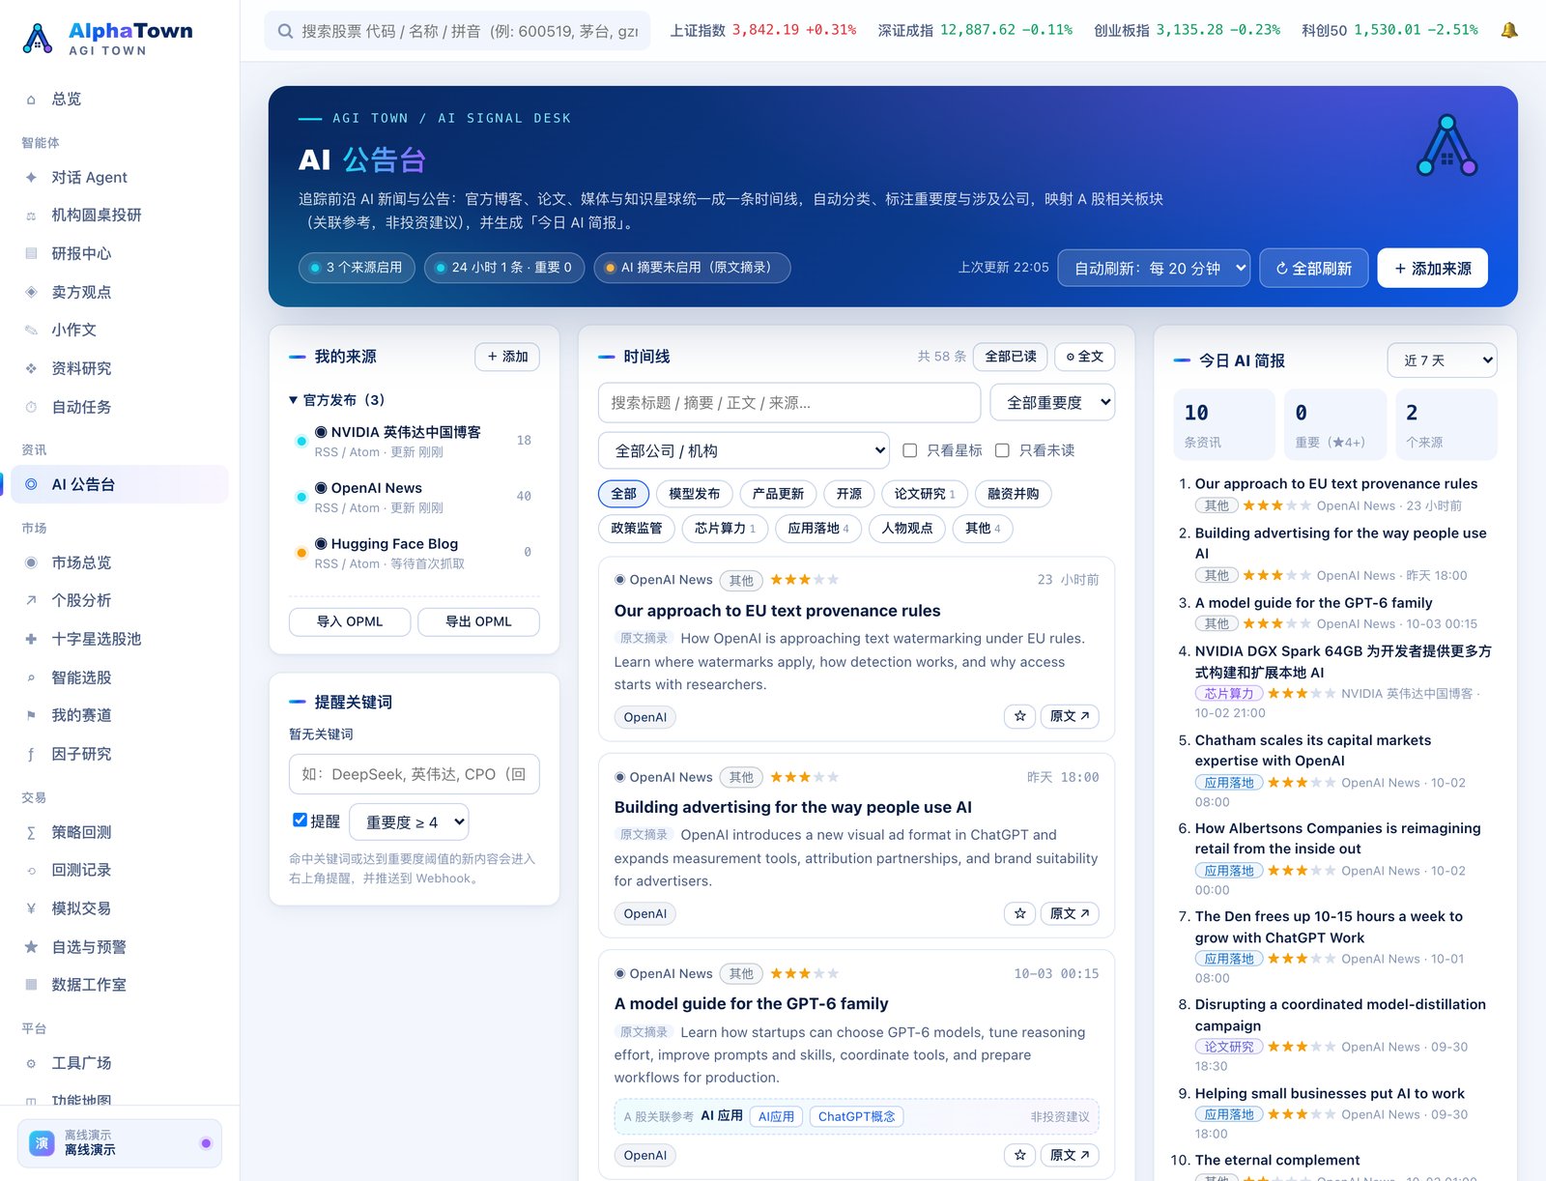Viewport: 1546px width, 1181px height.
Task: Star the GPT-6 family model guide article
Action: point(1019,1155)
